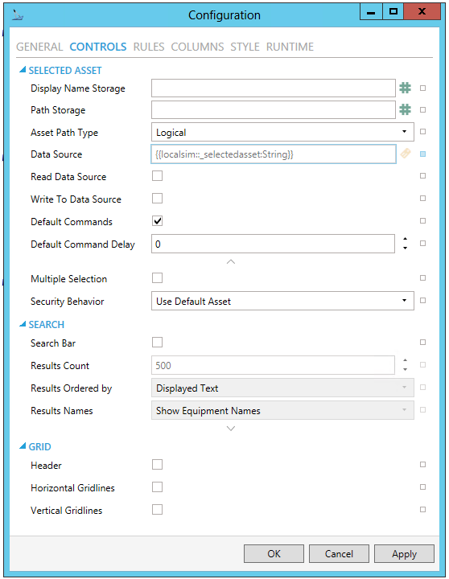Click hash icon beside Path Storage field
Image resolution: width=449 pixels, height=579 pixels.
(x=405, y=109)
